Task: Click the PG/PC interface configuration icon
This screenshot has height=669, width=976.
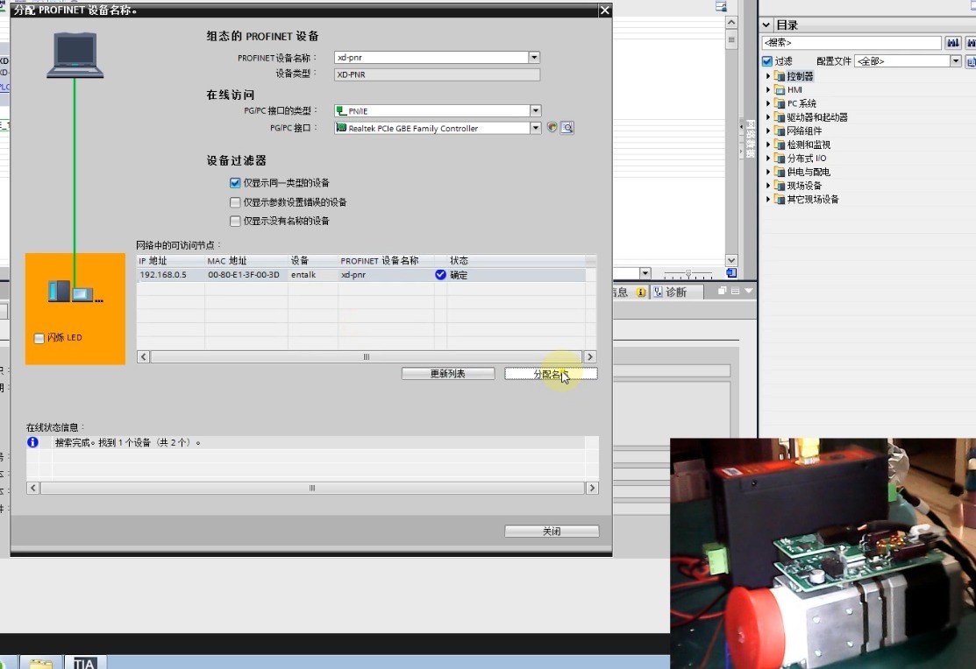Action: pos(552,128)
